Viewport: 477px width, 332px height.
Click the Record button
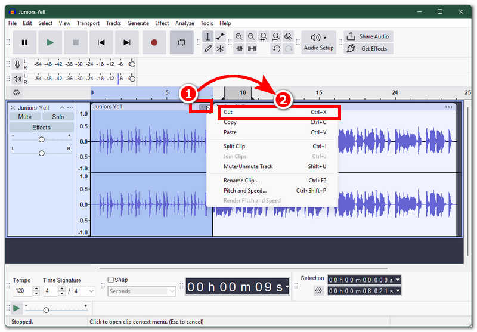click(x=154, y=42)
